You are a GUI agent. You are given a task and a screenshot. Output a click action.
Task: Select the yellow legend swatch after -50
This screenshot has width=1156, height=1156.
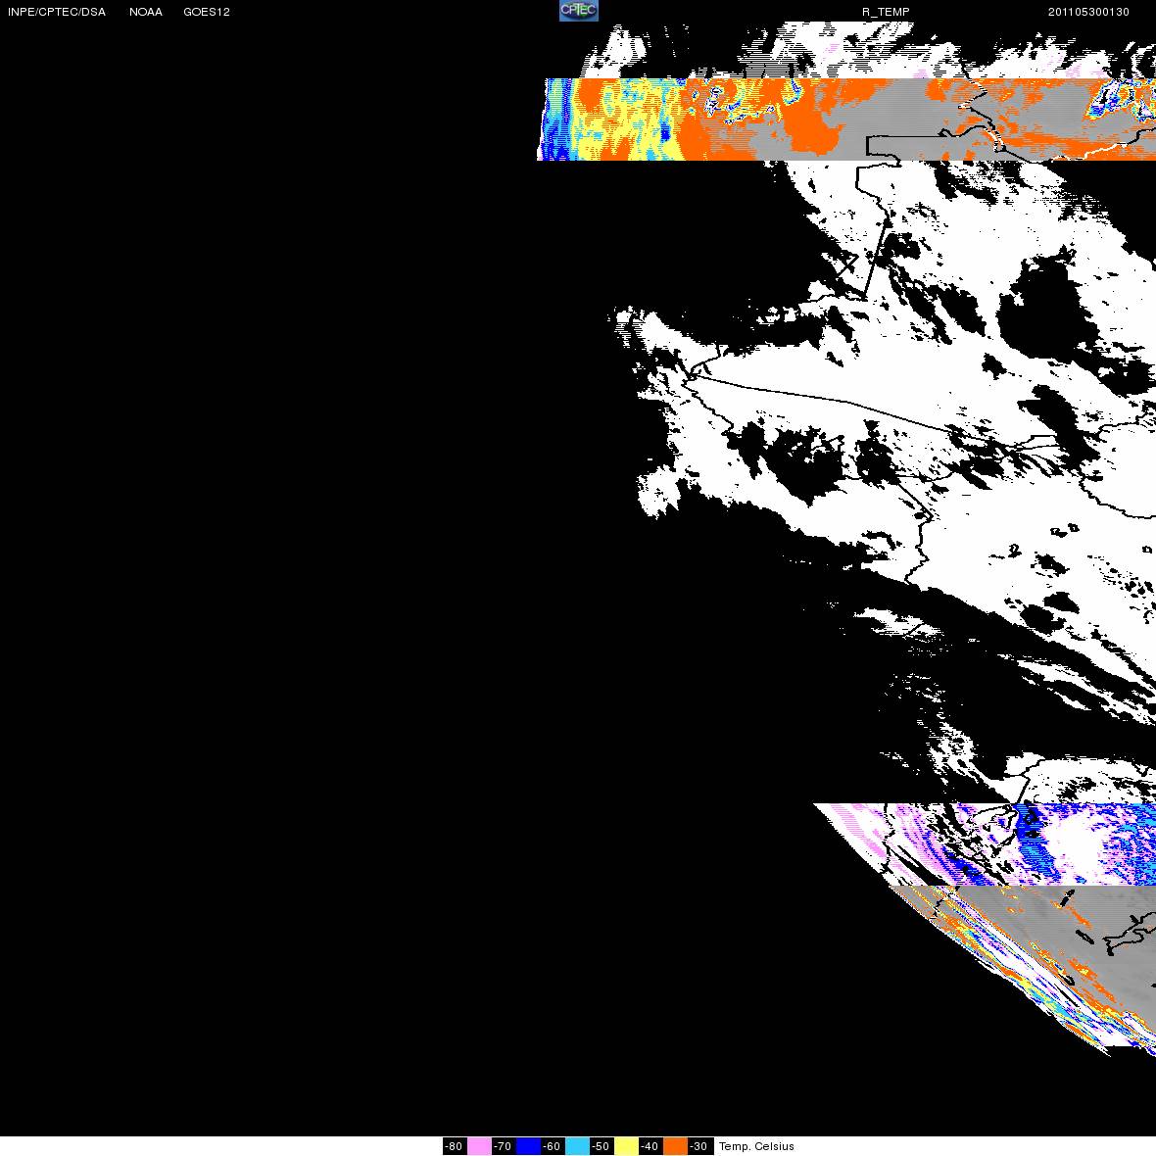pyautogui.click(x=626, y=1145)
